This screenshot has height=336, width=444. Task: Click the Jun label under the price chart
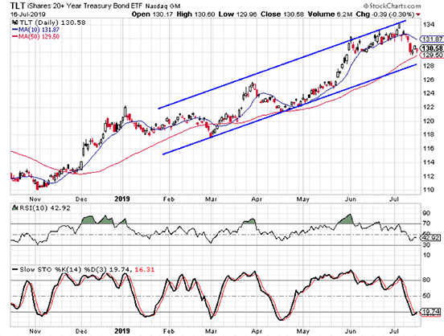pos(350,199)
